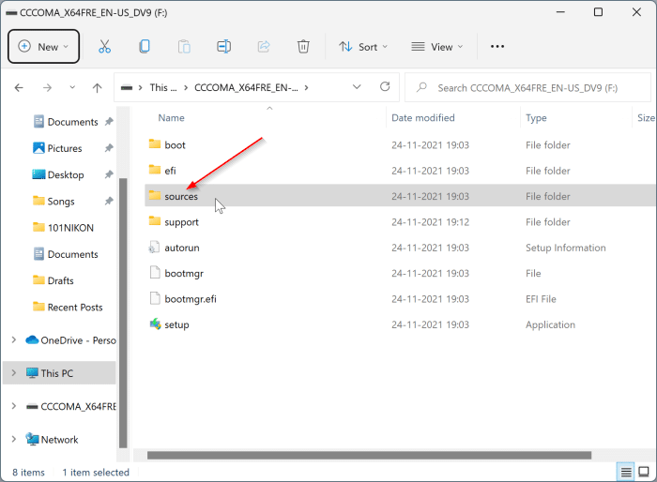Click the Delete trash icon
This screenshot has width=657, height=482.
pos(303,47)
